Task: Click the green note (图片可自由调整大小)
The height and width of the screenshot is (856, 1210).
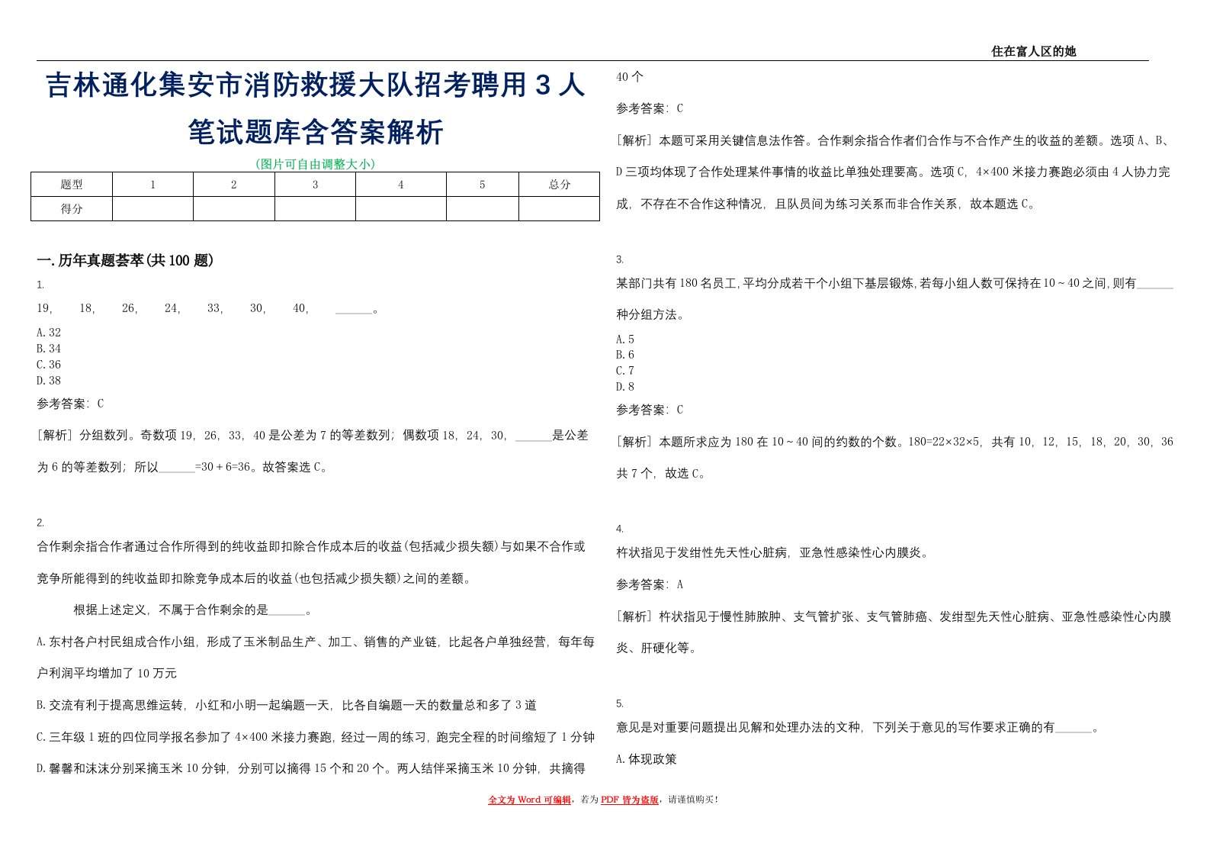Action: (316, 163)
